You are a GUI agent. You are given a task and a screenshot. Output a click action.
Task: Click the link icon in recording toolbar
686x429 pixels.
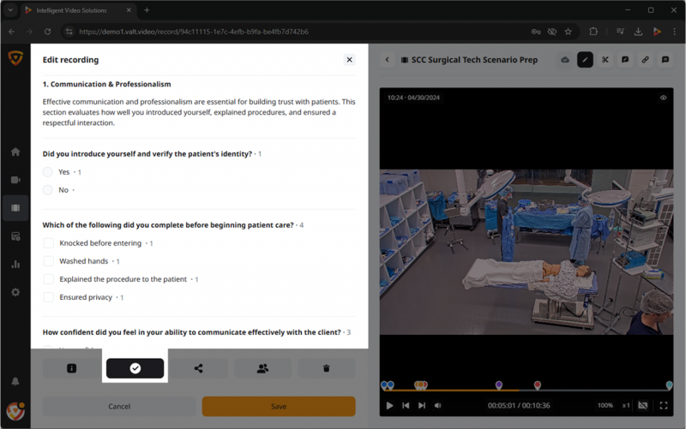tap(646, 60)
